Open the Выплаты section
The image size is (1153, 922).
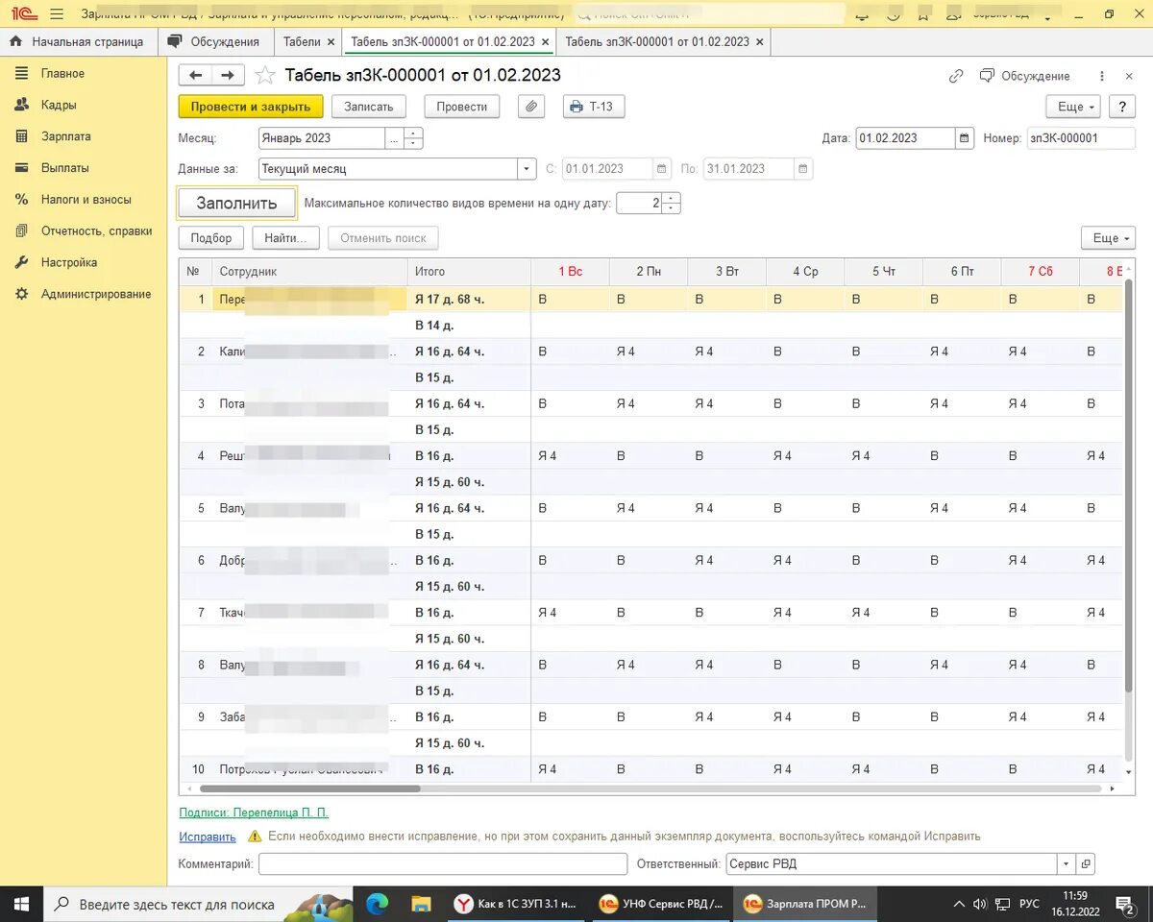pyautogui.click(x=64, y=168)
